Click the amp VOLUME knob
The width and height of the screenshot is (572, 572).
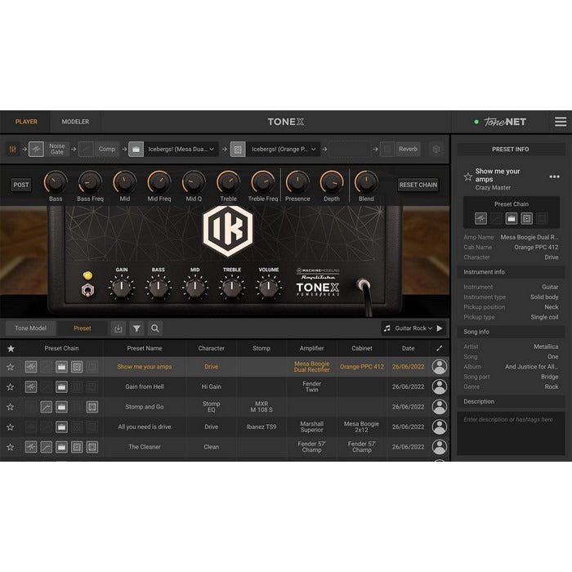point(269,288)
